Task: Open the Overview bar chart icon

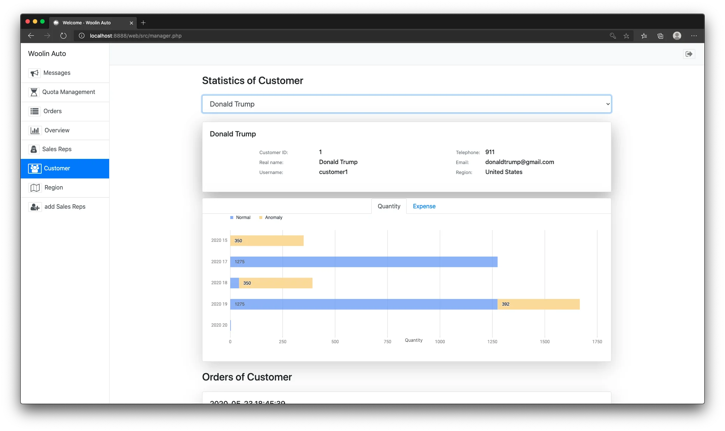Action: [x=35, y=131]
